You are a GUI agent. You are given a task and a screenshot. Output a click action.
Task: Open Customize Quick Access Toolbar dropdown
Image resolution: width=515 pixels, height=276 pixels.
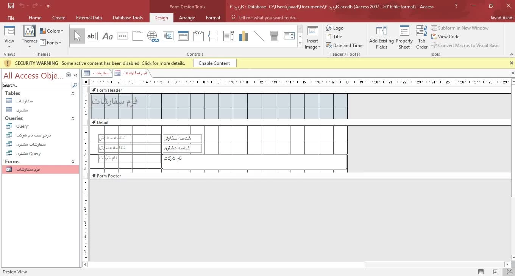(x=48, y=6)
